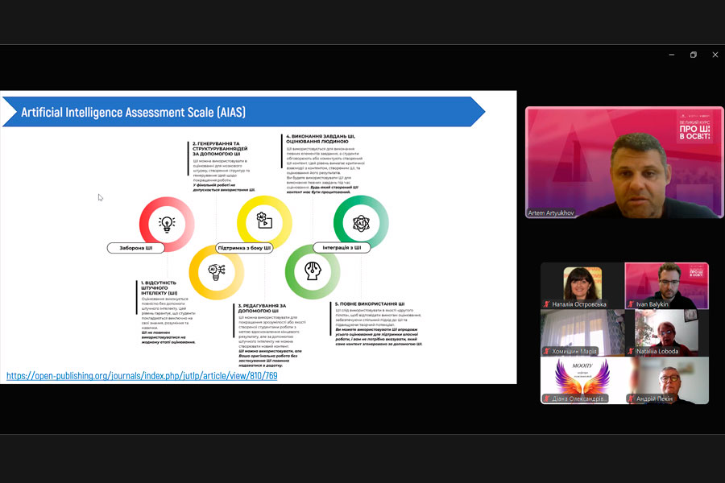Viewport: 725px width, 483px height.
Task: Click heading '2. Генерування та структурування ідей'
Action: [x=220, y=149]
